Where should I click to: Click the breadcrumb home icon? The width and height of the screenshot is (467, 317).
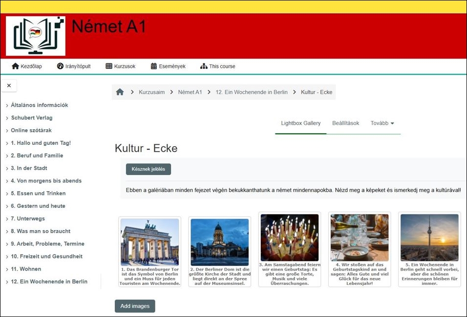pyautogui.click(x=120, y=92)
